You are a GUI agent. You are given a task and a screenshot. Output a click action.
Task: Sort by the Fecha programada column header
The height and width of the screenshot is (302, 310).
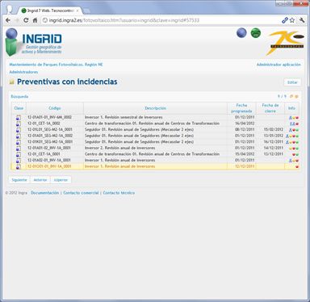click(241, 108)
